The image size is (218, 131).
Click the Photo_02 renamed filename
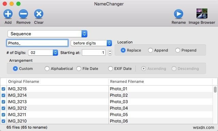coord(119,95)
